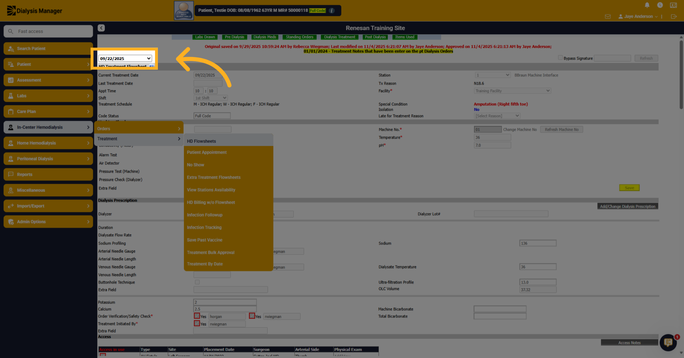The image size is (684, 358).
Task: Open the Late for Treatment Select Reason dropdown
Action: tap(497, 116)
